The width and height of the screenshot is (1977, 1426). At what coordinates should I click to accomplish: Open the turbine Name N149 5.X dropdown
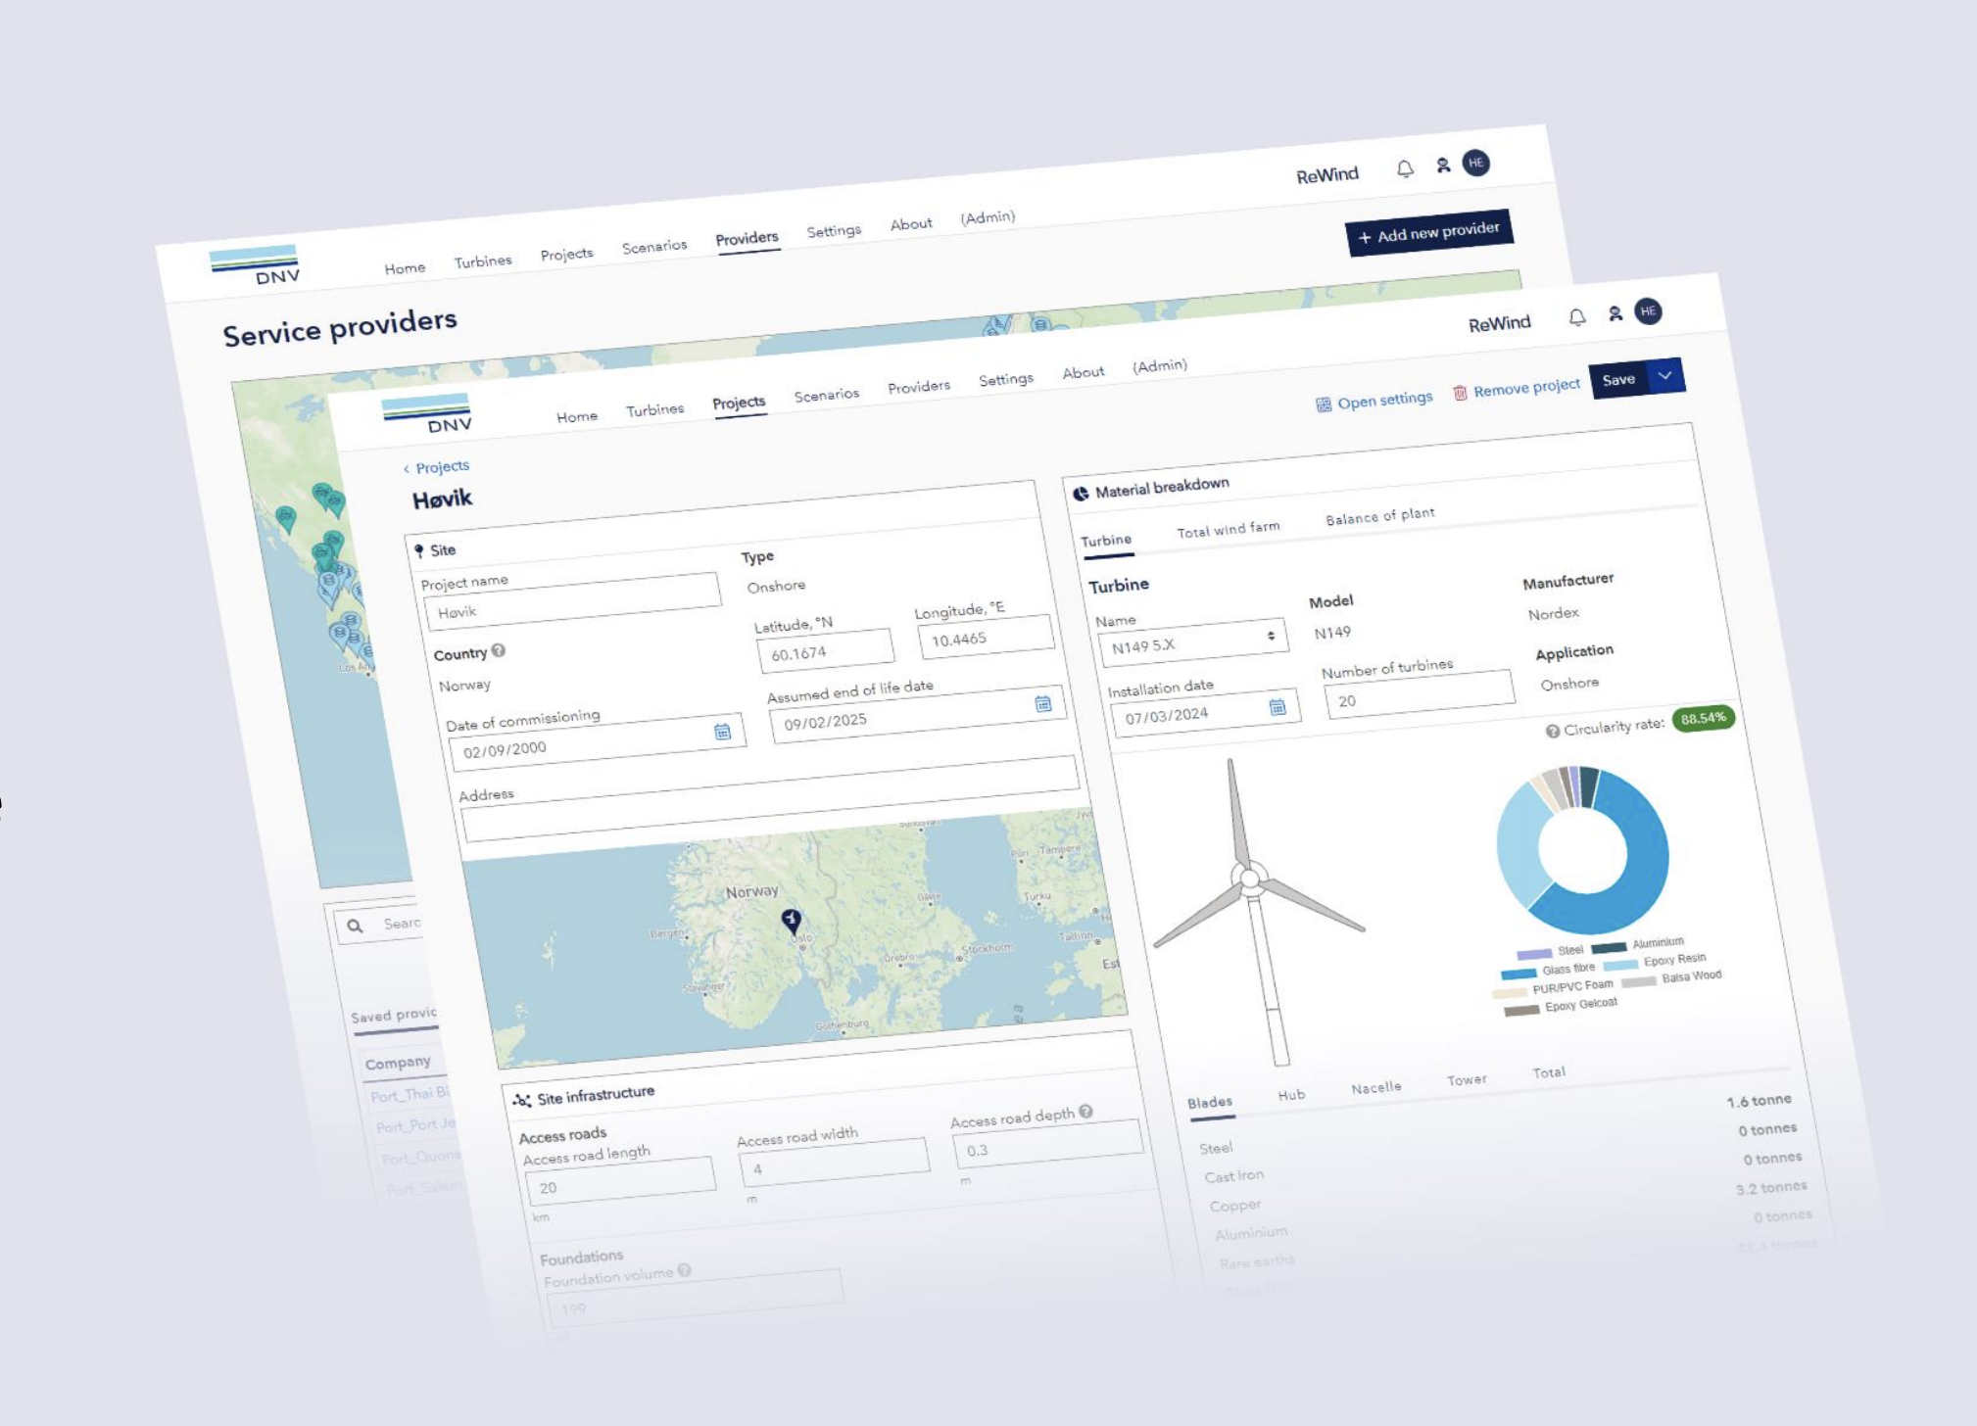[1192, 641]
